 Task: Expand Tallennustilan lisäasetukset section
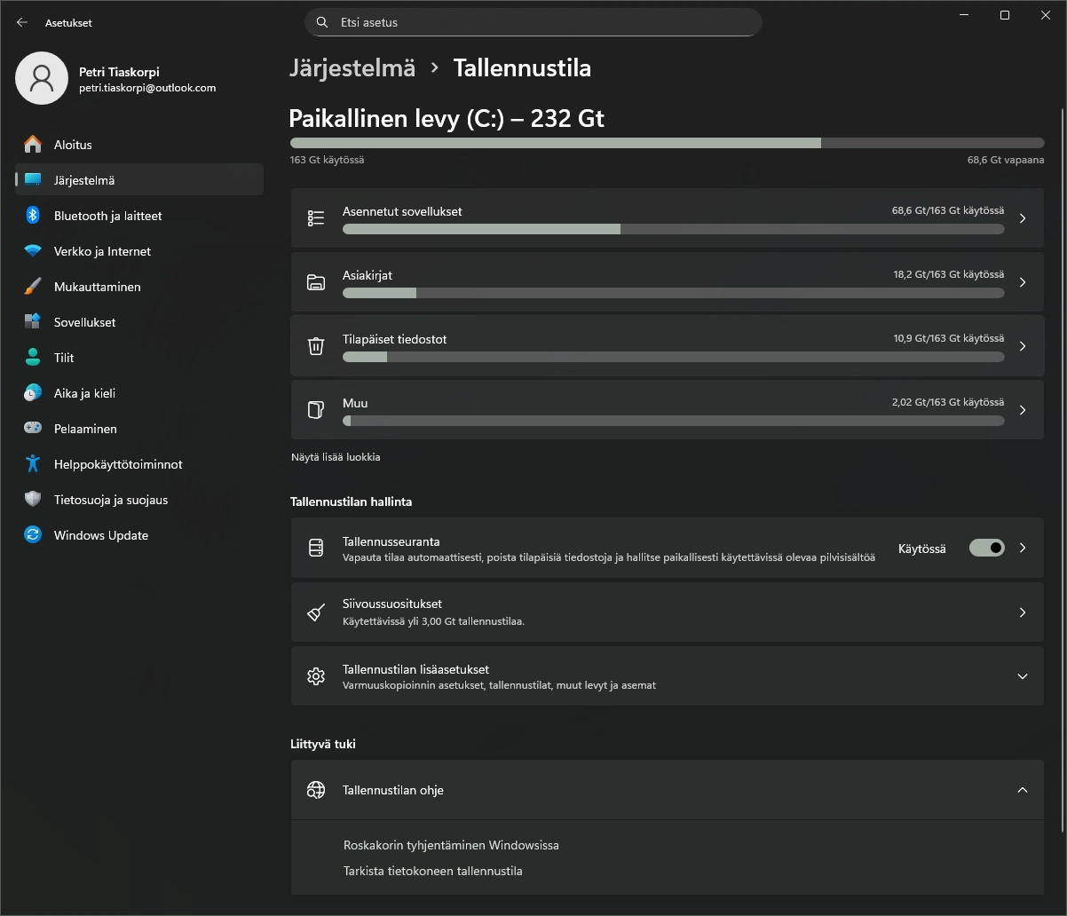coord(1022,676)
